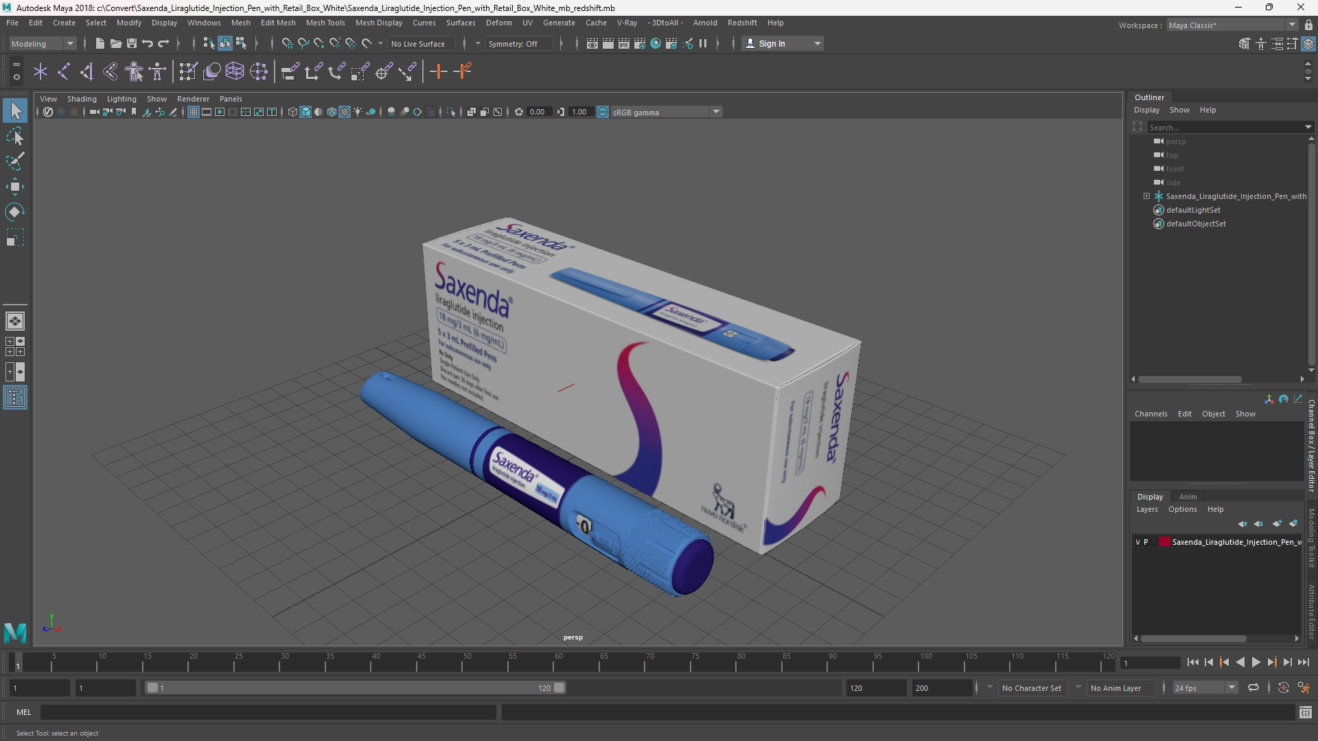Open the Render View window icon

[592, 43]
